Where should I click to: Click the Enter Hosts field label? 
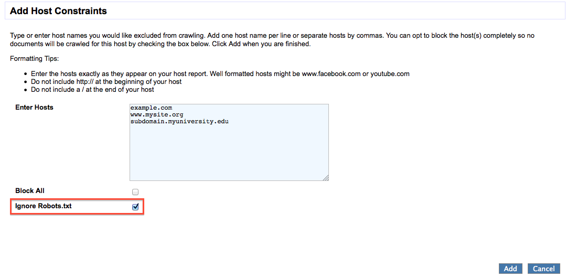click(x=34, y=108)
